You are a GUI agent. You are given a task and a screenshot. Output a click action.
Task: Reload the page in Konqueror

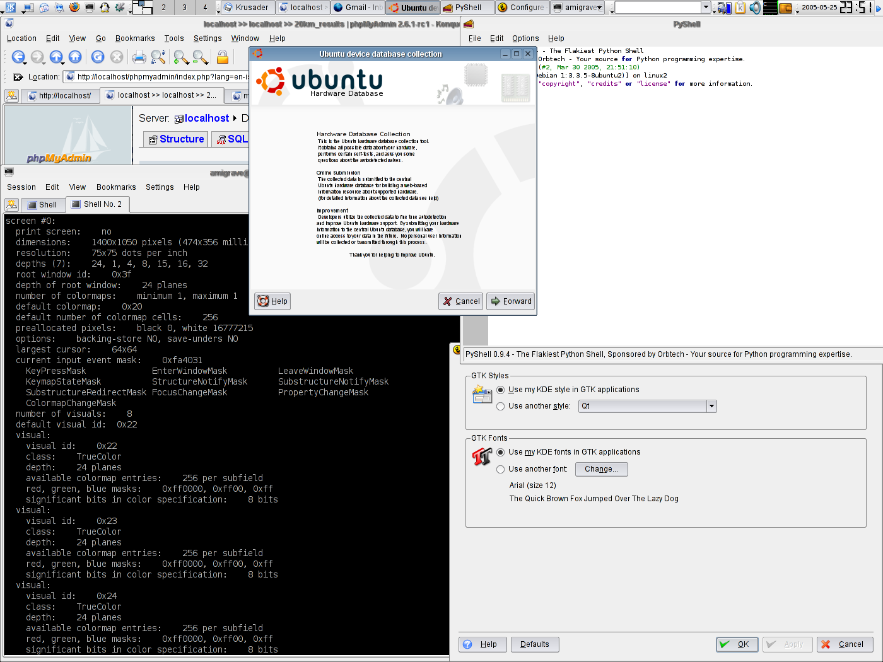98,57
